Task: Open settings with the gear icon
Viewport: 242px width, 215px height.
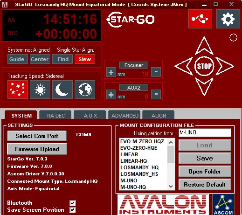Action: coord(228,19)
